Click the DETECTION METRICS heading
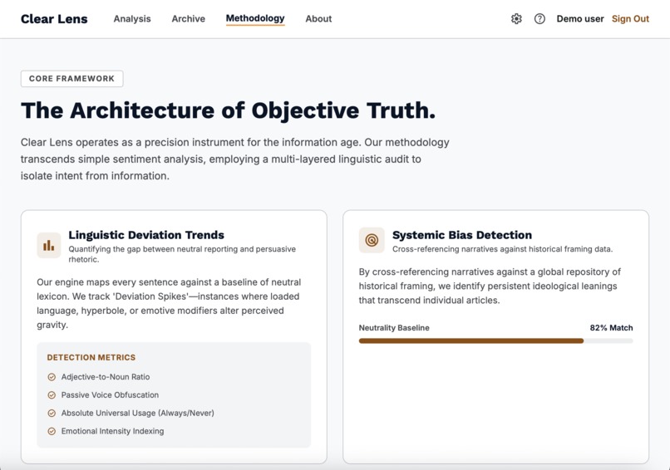 (x=91, y=357)
